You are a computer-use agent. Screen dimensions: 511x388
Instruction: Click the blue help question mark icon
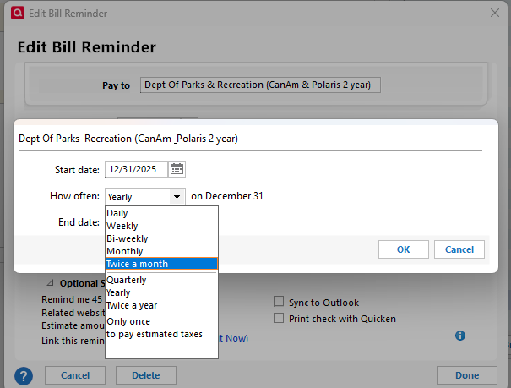[x=24, y=375]
